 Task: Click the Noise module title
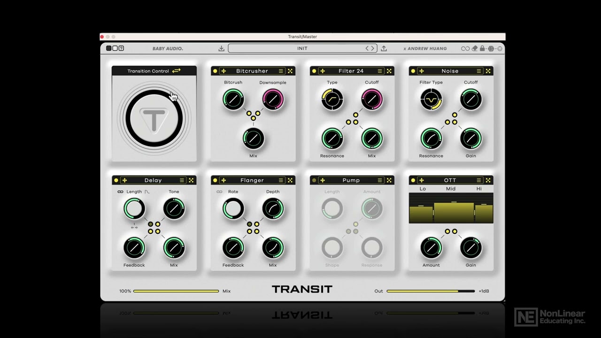pos(450,71)
